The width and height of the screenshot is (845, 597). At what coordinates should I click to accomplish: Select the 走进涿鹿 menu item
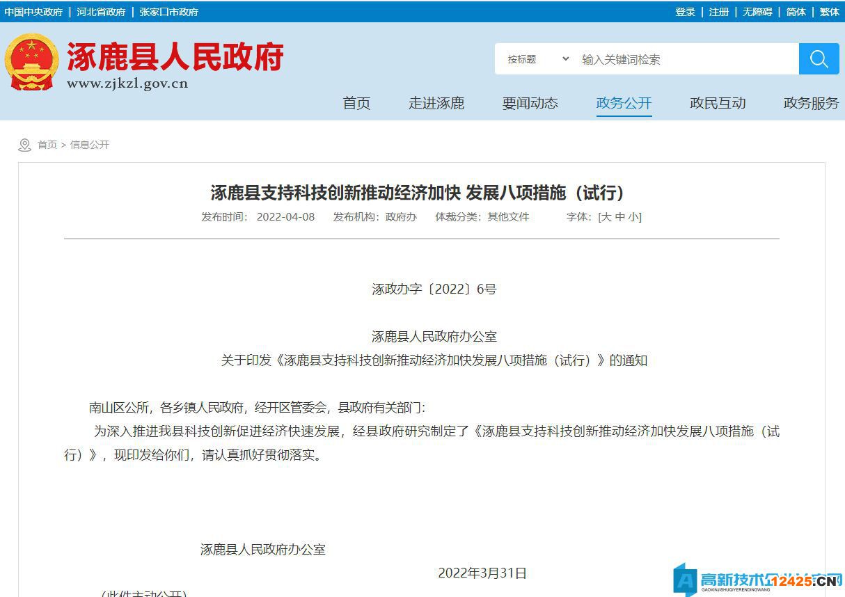point(436,102)
